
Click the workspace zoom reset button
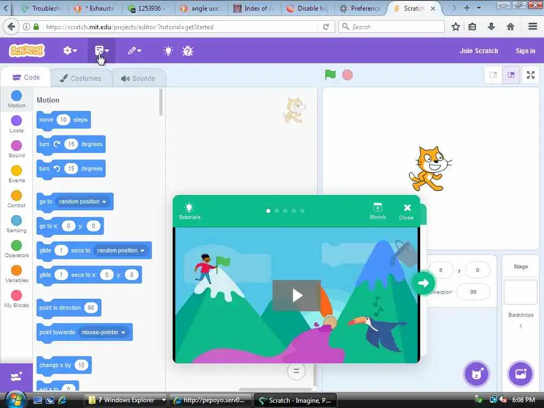(296, 371)
